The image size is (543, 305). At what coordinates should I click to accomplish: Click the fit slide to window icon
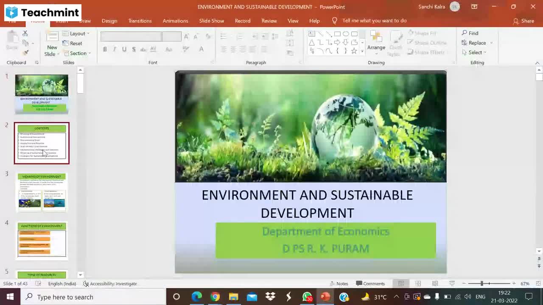(x=538, y=283)
